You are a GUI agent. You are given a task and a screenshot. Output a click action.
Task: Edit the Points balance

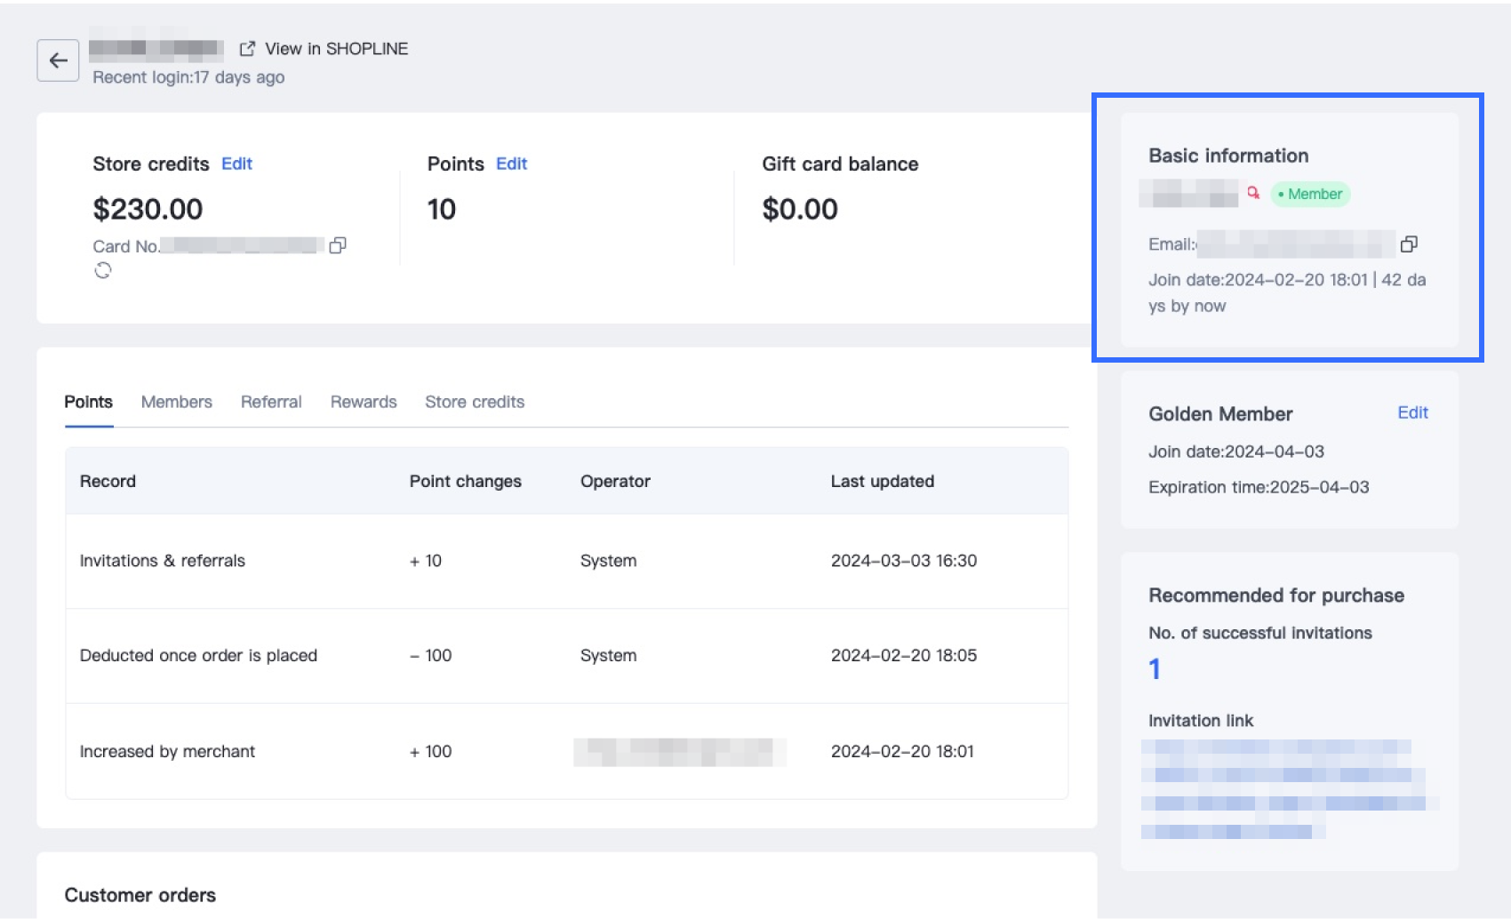[x=511, y=164]
